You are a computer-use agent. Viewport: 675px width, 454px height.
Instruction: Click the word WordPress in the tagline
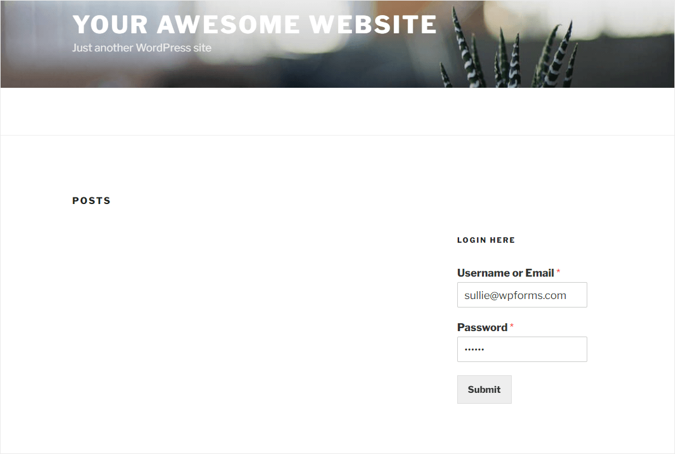163,48
